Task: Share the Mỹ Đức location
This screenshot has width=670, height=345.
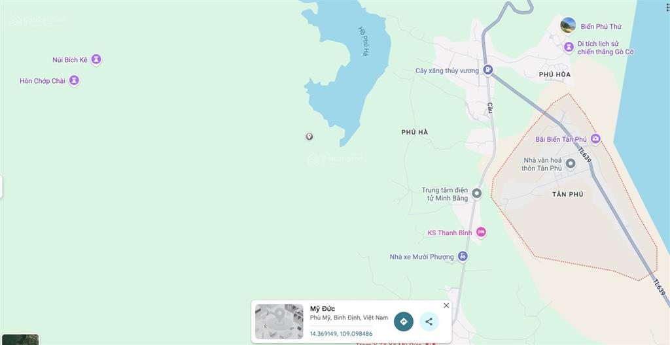Action: (x=429, y=321)
